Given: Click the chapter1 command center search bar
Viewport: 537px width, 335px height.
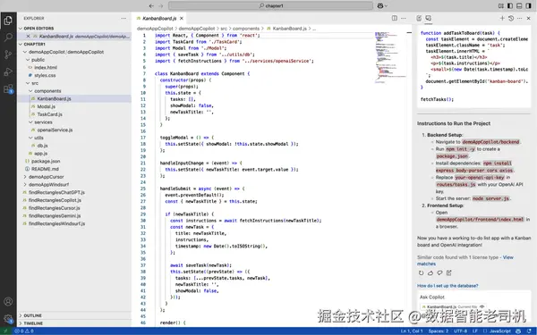Looking at the screenshot, I should tap(270, 6).
